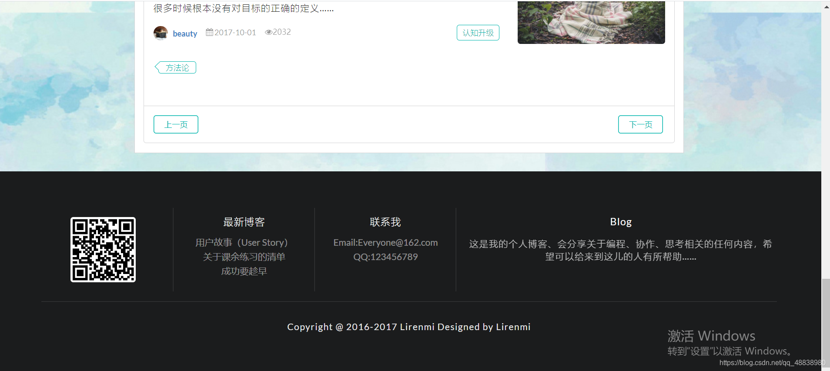Click the 2032 view count

(x=282, y=32)
